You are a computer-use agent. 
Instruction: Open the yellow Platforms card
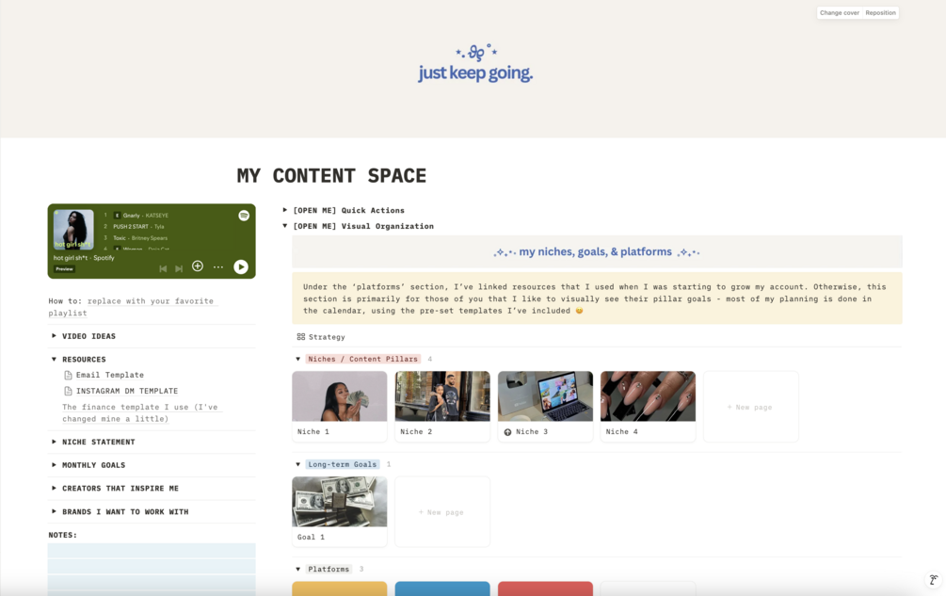pyautogui.click(x=340, y=588)
